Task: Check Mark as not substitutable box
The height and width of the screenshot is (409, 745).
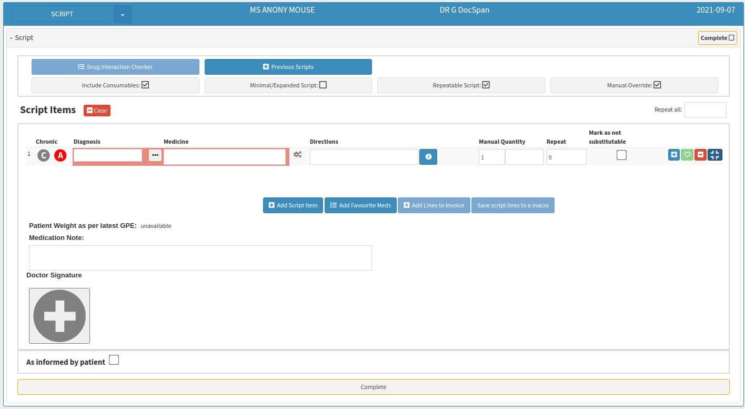Action: pos(621,155)
